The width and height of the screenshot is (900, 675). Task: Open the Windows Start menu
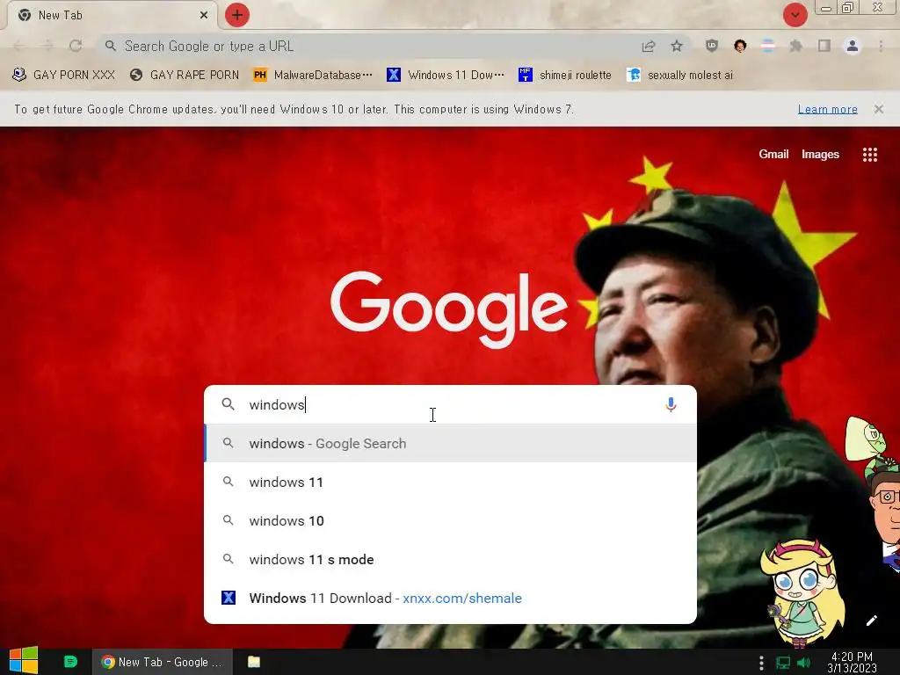24,662
